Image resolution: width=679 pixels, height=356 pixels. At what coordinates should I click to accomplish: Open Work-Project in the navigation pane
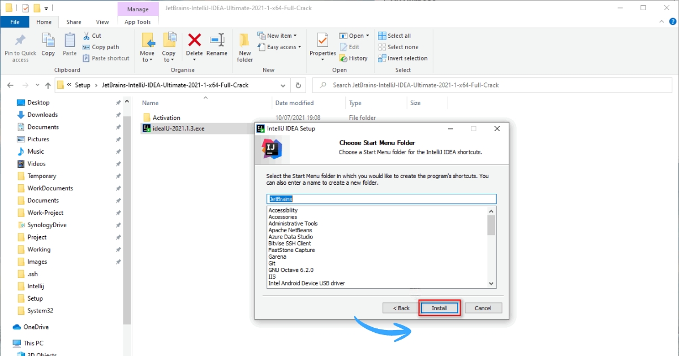tap(45, 212)
